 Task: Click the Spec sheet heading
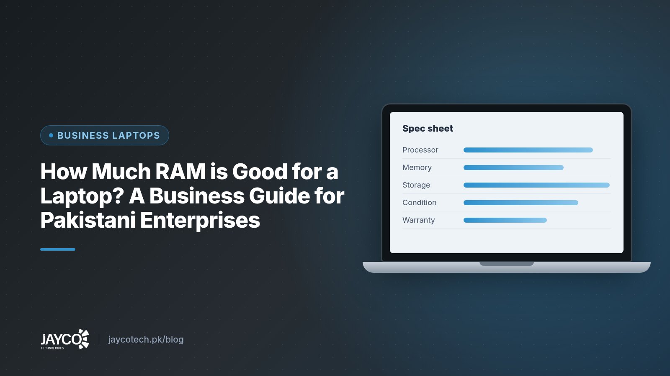[x=428, y=128]
